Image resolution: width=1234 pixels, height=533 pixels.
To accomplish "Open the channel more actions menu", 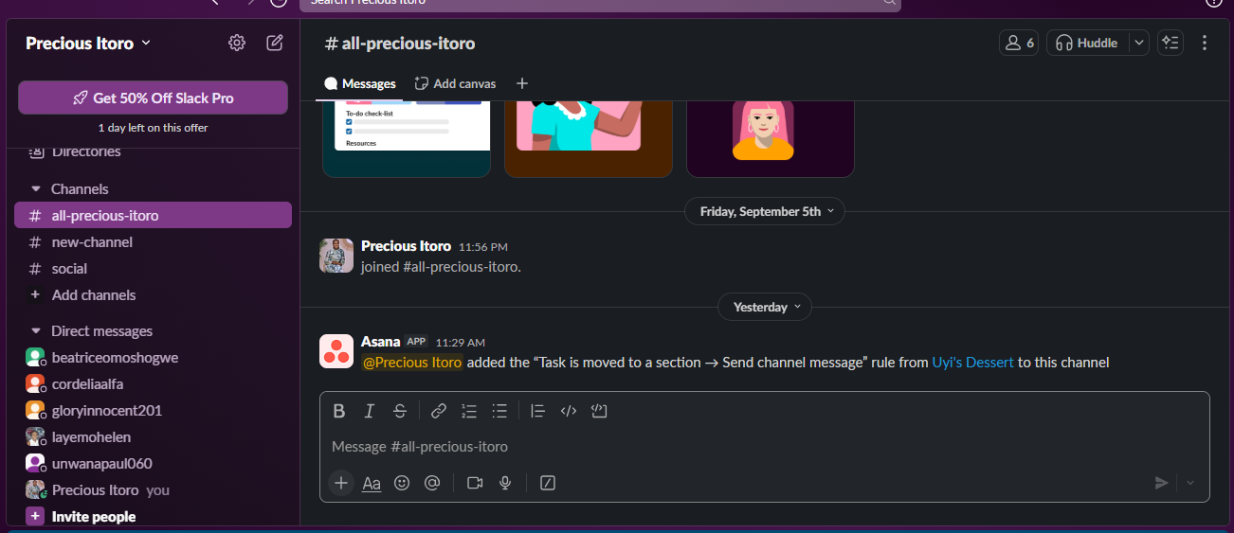I will 1205,43.
